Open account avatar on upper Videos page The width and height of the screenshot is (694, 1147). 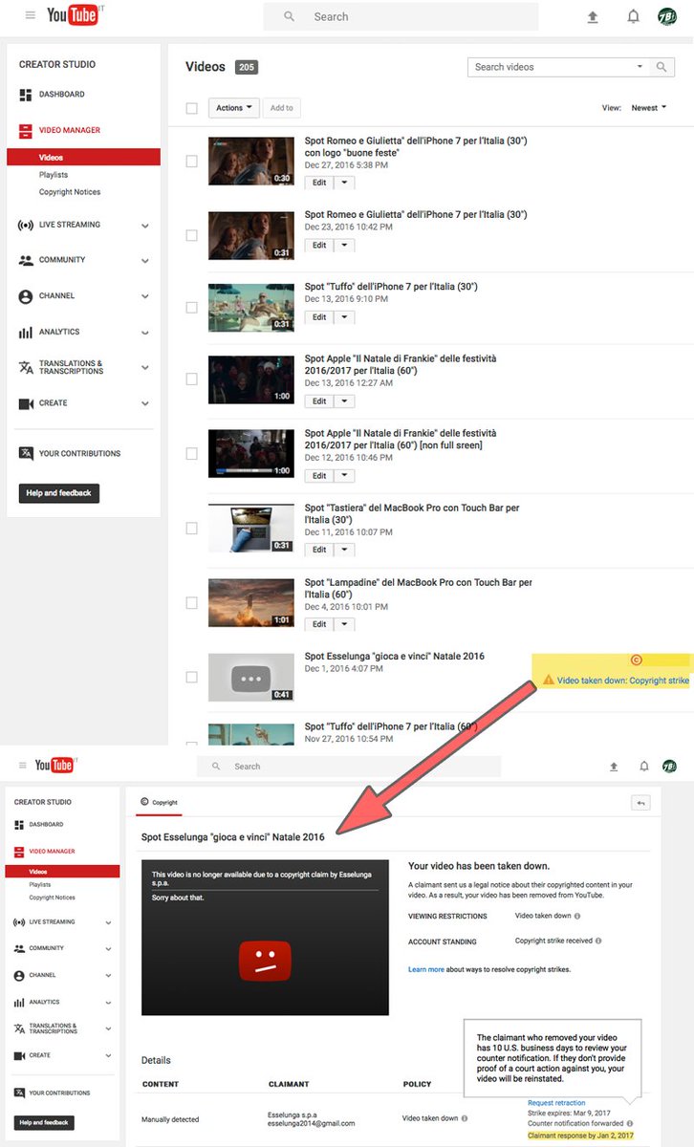pos(667,16)
